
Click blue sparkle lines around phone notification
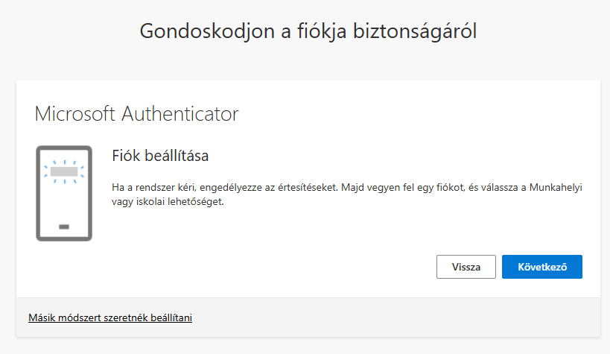(x=64, y=171)
